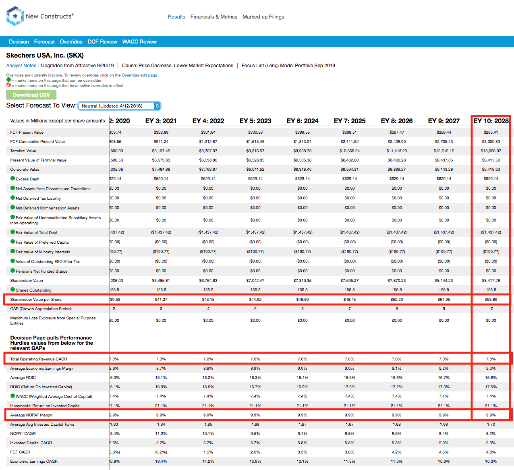The height and width of the screenshot is (470, 514).
Task: Click green dot beside Shares Outstanding
Action: click(x=12, y=290)
